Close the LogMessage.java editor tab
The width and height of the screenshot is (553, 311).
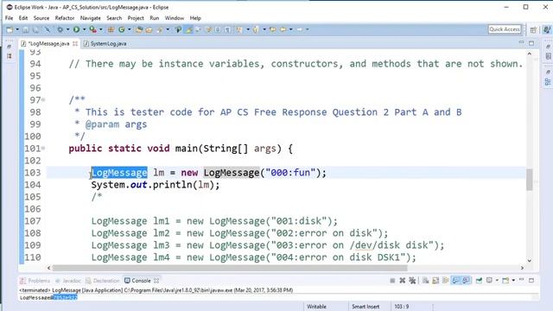coord(75,44)
